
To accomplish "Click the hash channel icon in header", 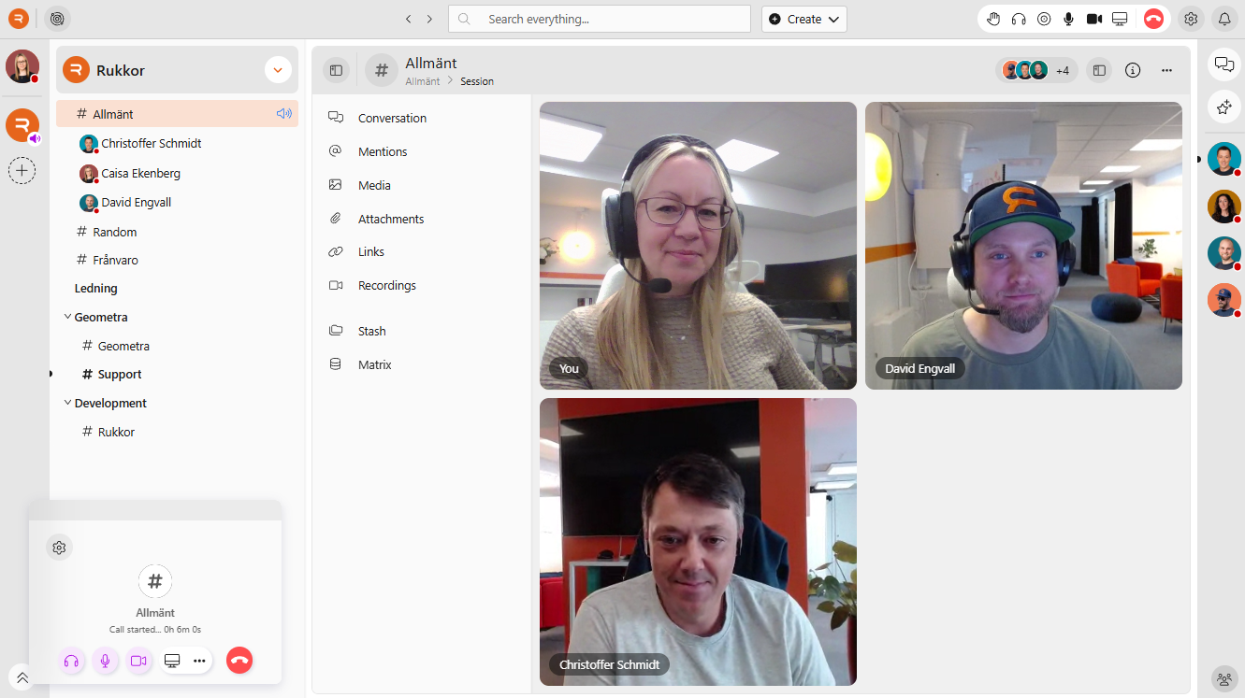I will [382, 70].
